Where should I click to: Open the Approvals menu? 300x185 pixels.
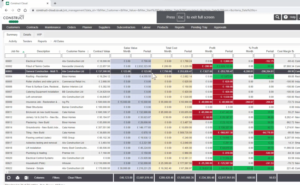pos(220,27)
